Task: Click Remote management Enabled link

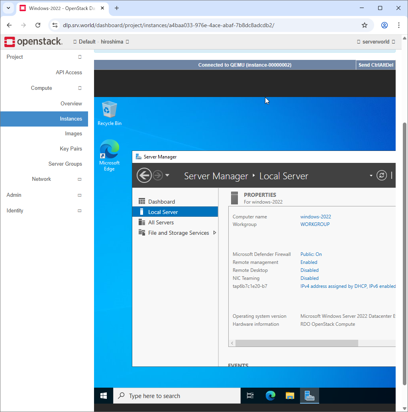Action: (x=309, y=262)
